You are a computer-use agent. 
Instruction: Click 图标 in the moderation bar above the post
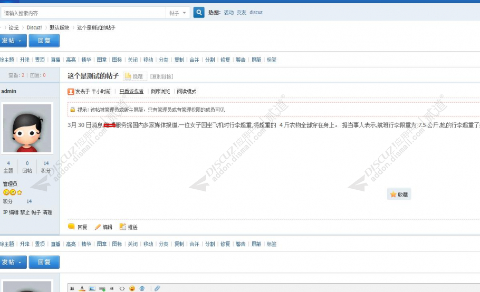(117, 60)
